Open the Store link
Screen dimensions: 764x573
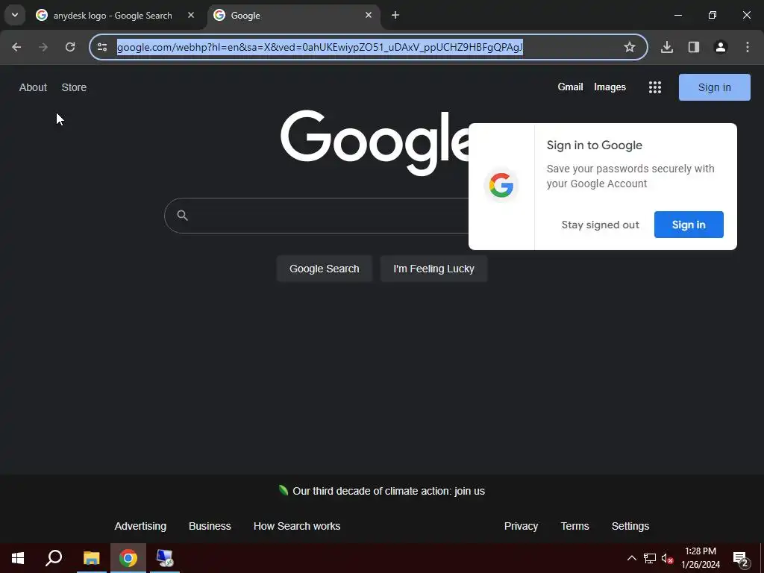[74, 87]
